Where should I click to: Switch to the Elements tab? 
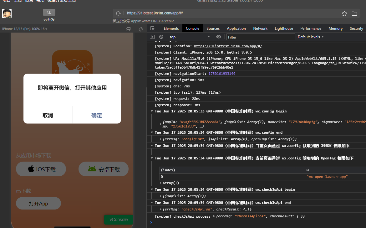point(171,28)
